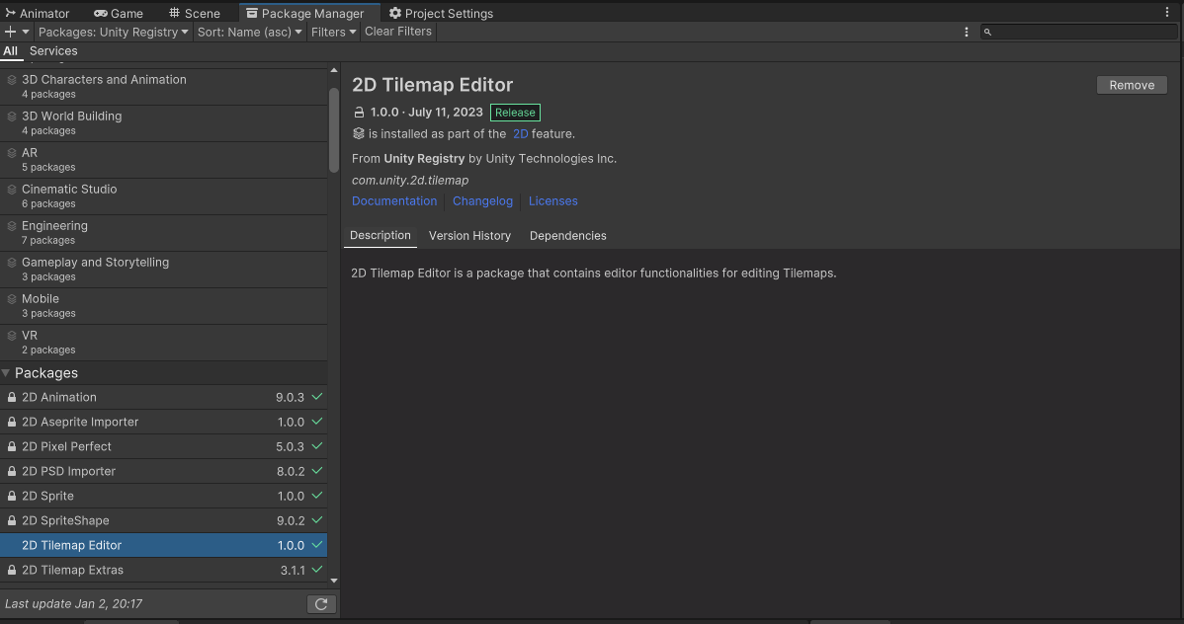The image size is (1184, 624).
Task: Click the plus add package icon
Action: pyautogui.click(x=10, y=32)
